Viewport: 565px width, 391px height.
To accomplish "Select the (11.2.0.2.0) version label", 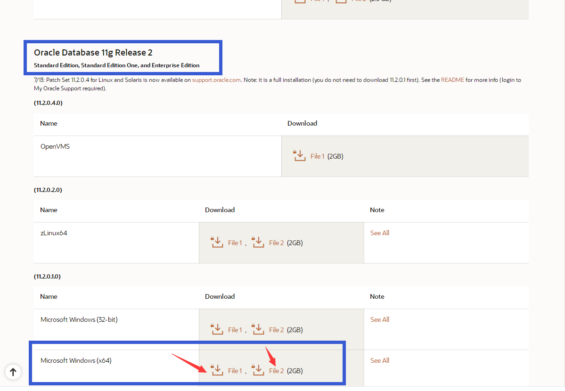I will click(x=48, y=190).
